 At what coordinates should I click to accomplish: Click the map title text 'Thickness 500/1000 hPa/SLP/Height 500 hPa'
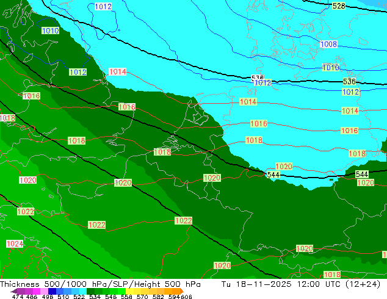pyautogui.click(x=100, y=284)
